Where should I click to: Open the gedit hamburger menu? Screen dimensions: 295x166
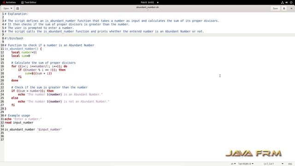tap(284, 8)
